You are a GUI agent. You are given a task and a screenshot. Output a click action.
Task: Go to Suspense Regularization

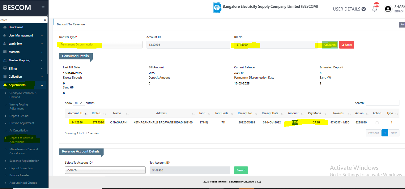pos(24,161)
